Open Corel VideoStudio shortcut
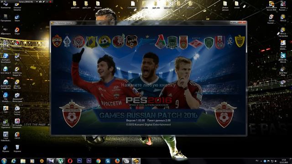Viewport: 292px width, 164px height. [x=5, y=136]
